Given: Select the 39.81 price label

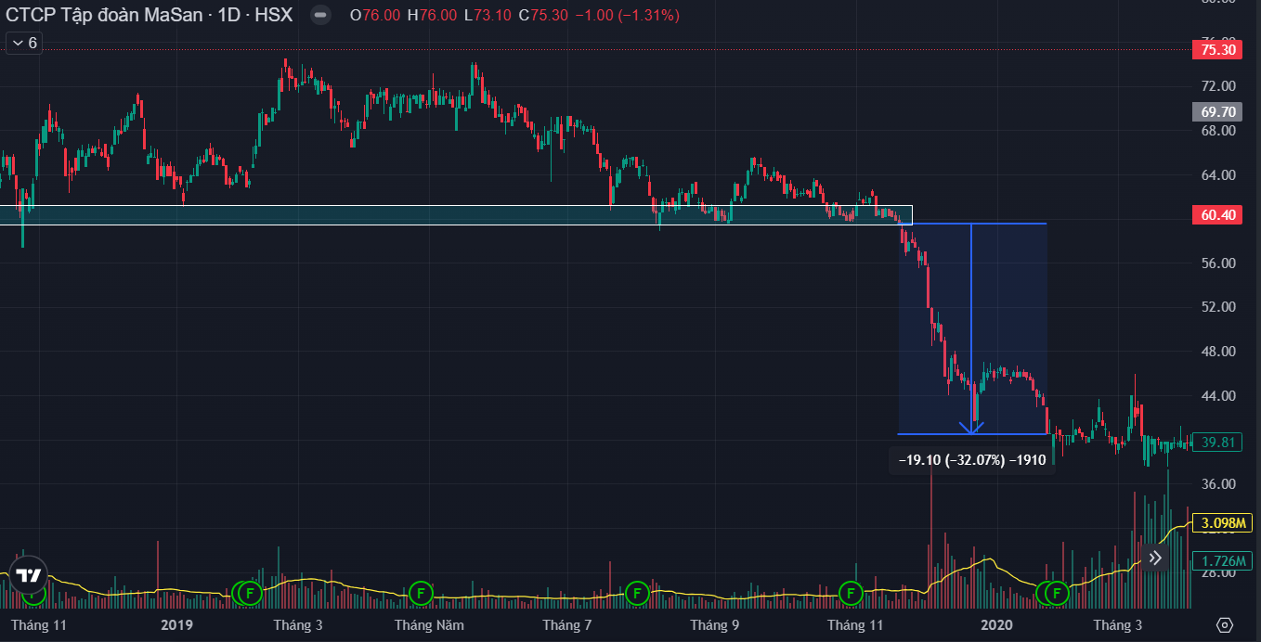Looking at the screenshot, I should coord(1217,443).
